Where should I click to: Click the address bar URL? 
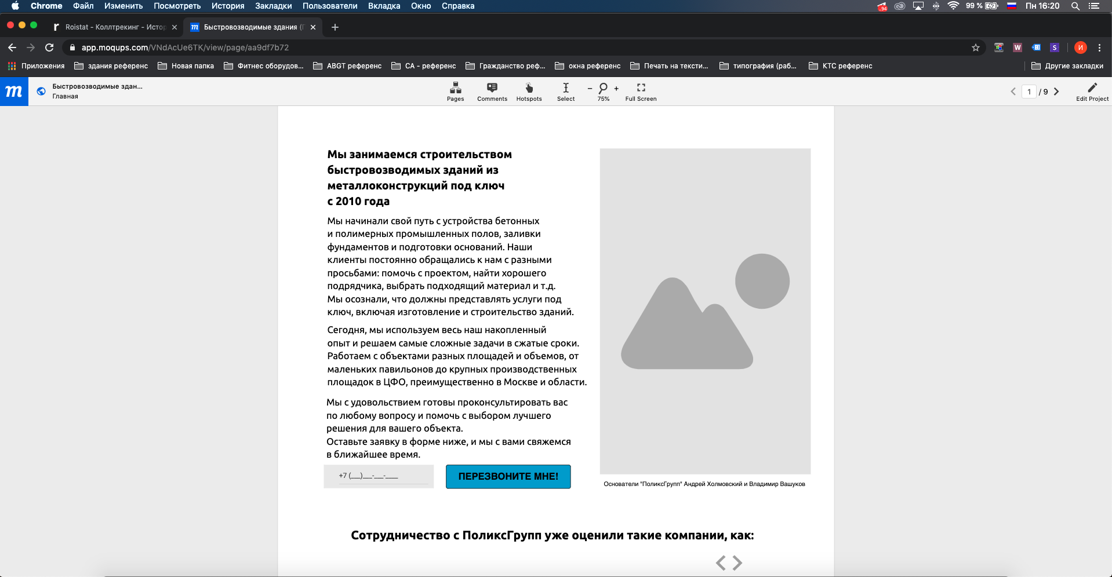pos(185,48)
